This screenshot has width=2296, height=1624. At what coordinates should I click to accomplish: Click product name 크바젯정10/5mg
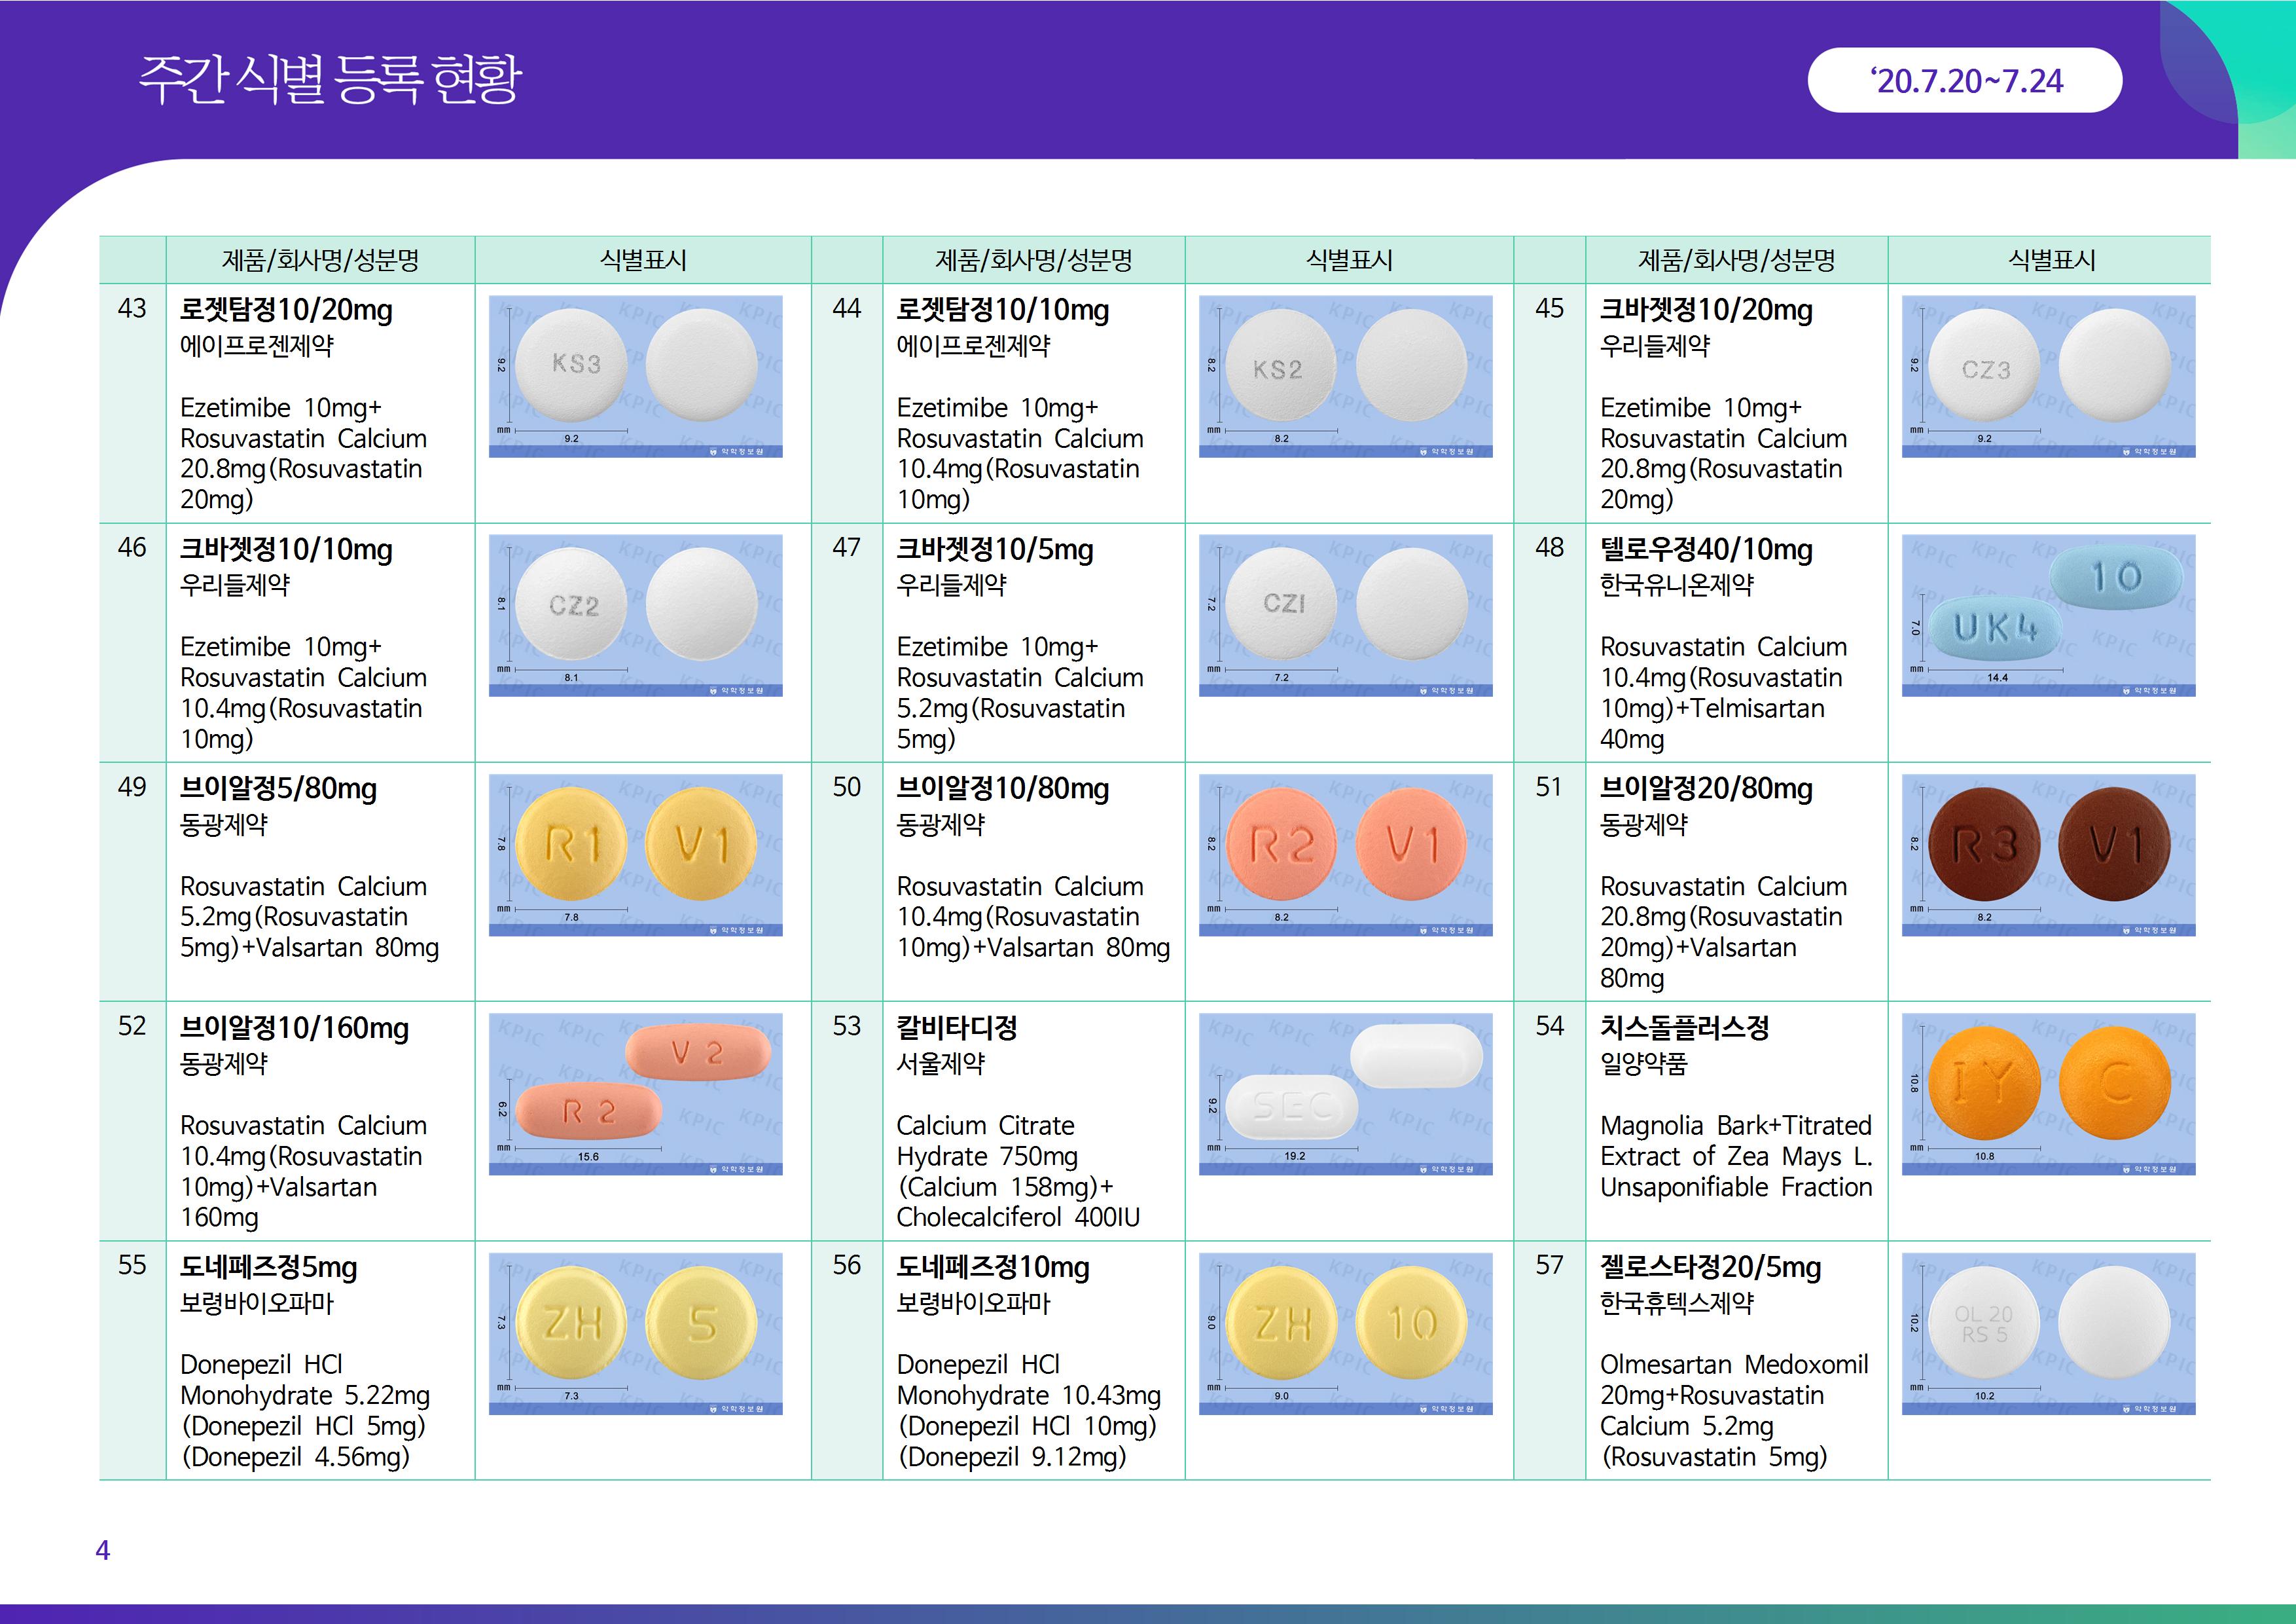[994, 549]
